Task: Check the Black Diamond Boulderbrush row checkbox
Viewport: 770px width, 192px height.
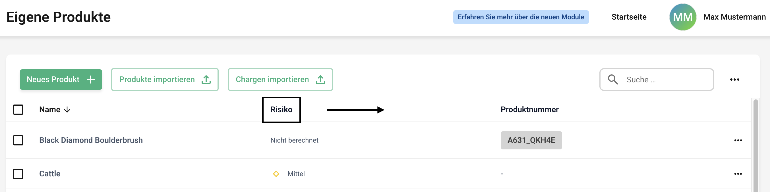Action: click(x=18, y=140)
